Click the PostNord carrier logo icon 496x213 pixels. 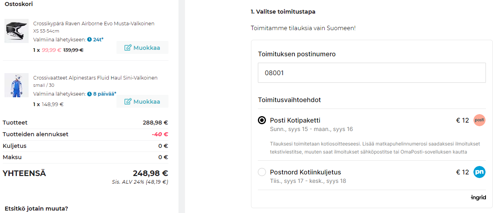(x=479, y=172)
